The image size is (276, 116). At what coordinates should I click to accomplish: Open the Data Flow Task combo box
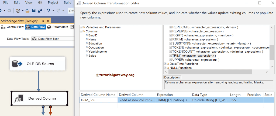point(53,39)
